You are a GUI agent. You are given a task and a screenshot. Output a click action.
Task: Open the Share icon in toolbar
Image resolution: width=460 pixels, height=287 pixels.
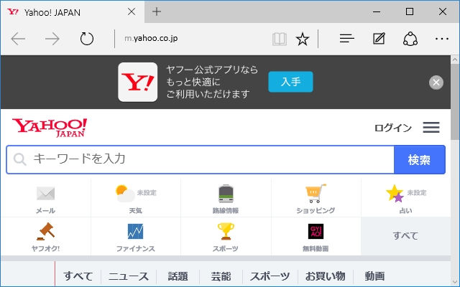point(410,39)
